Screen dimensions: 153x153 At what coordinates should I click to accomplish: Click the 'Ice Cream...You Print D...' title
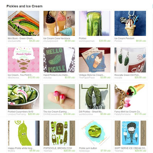21,75
